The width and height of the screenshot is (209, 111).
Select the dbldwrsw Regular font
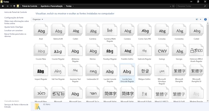tap(75, 50)
